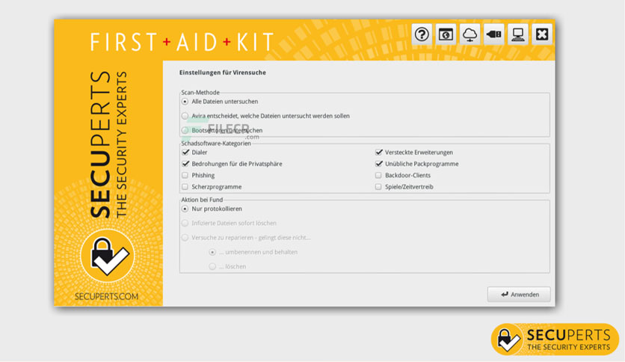Click the Secuperts badge logo at bottom right
This screenshot has width=625, height=362.
tap(555, 340)
